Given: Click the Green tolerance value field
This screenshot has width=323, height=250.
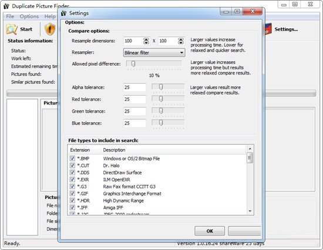Looking at the screenshot, I should (134, 112).
